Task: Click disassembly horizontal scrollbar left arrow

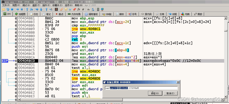Action: [x=19, y=100]
